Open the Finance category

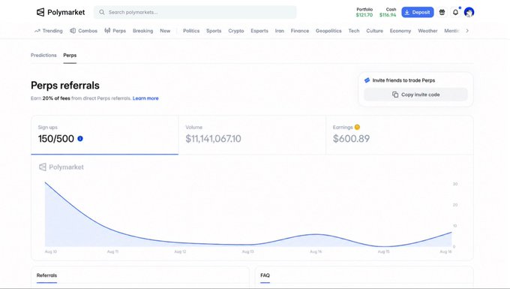pyautogui.click(x=300, y=31)
